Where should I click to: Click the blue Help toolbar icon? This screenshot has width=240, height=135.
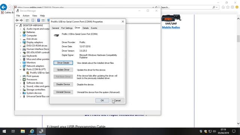click(39, 20)
